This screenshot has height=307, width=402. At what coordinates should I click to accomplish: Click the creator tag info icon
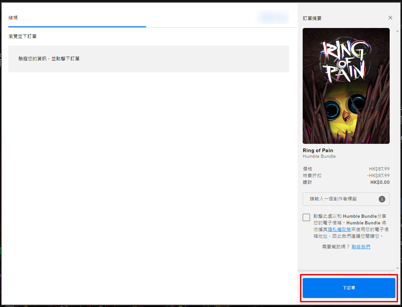(x=382, y=199)
